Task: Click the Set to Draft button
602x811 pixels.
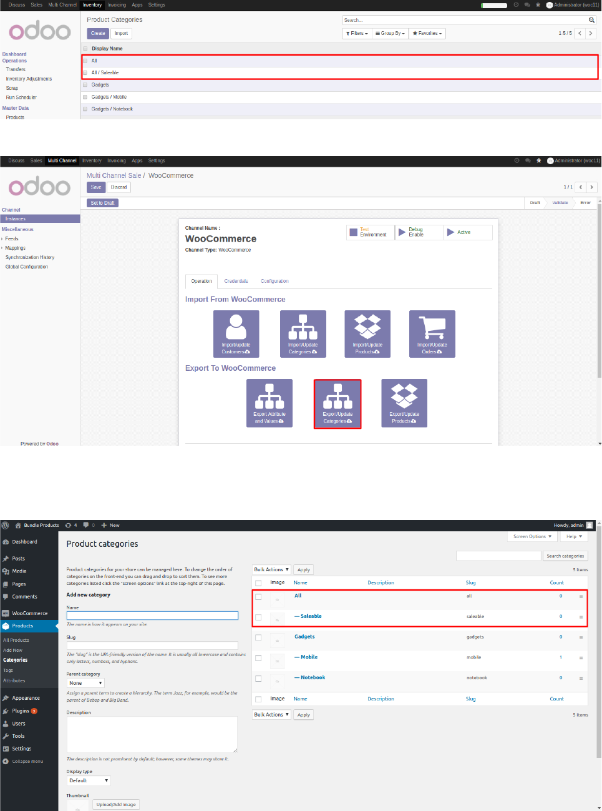Action: 102,203
